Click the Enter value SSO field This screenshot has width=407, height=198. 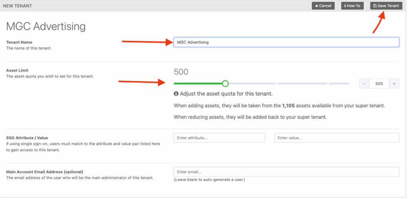[x=337, y=138]
